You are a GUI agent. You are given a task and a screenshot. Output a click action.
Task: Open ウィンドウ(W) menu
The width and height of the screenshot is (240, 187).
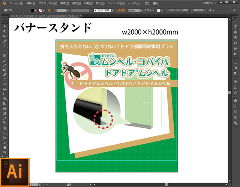(116, 3)
